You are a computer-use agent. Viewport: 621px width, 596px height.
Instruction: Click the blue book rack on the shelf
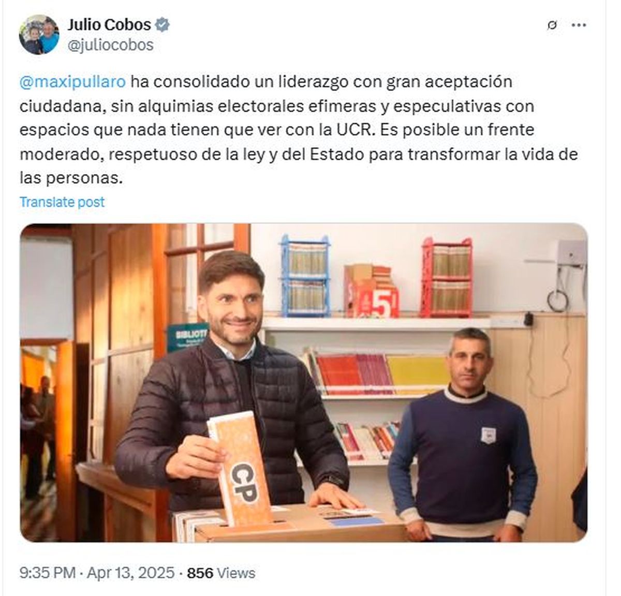click(305, 275)
